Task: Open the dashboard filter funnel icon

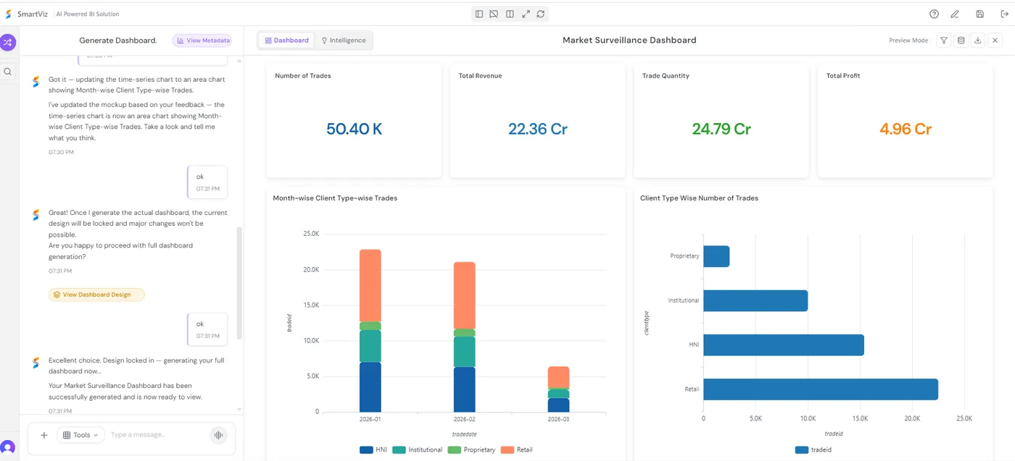Action: click(944, 41)
